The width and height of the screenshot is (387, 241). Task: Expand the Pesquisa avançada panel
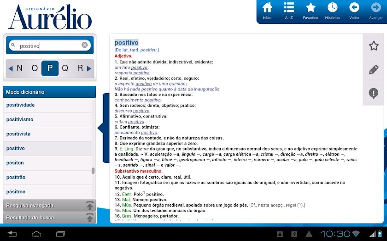(x=49, y=206)
